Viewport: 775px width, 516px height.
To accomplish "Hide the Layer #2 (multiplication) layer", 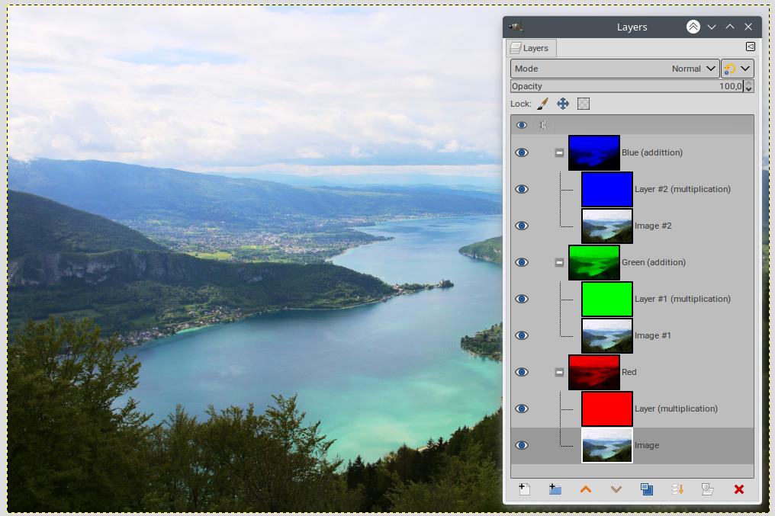I will coord(522,189).
